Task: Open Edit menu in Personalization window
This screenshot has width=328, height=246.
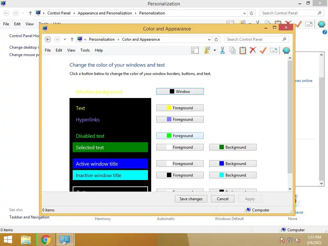Action: (x=17, y=24)
